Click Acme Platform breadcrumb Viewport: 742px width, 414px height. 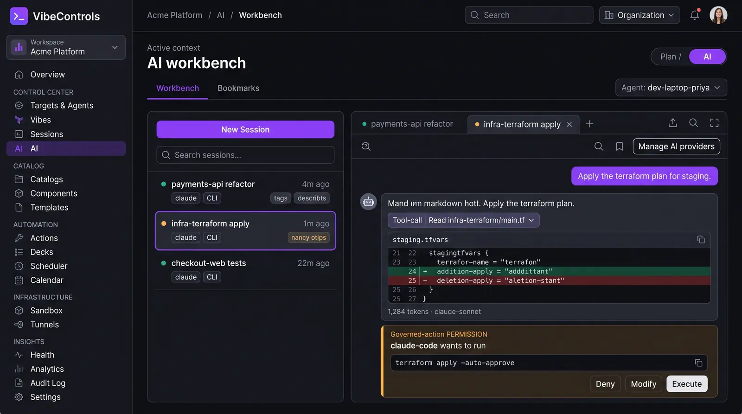coord(175,15)
